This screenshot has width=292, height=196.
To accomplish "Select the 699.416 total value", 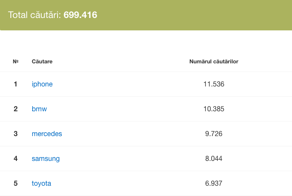I will pyautogui.click(x=80, y=15).
